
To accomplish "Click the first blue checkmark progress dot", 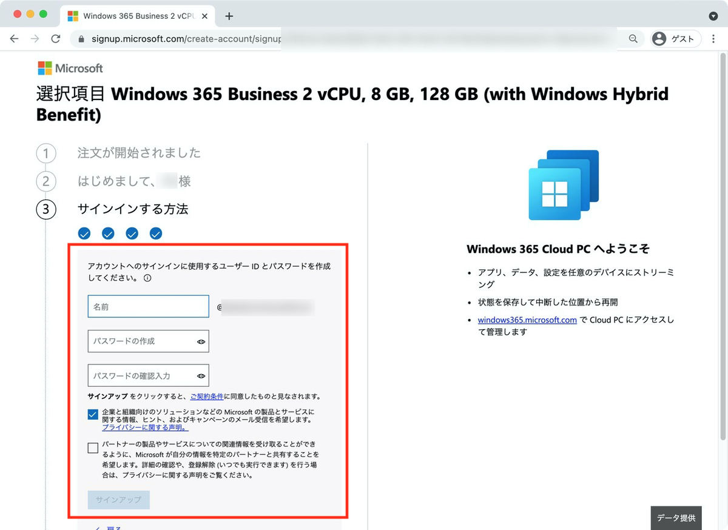I will (x=84, y=233).
